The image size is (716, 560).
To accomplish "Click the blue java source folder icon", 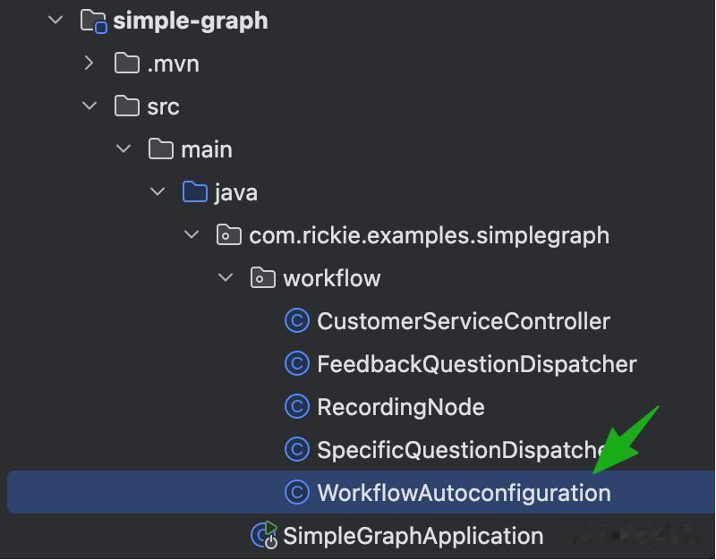I will tap(194, 192).
